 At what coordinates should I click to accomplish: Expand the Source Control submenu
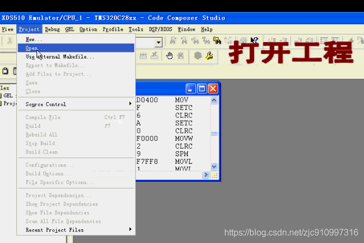coord(76,104)
